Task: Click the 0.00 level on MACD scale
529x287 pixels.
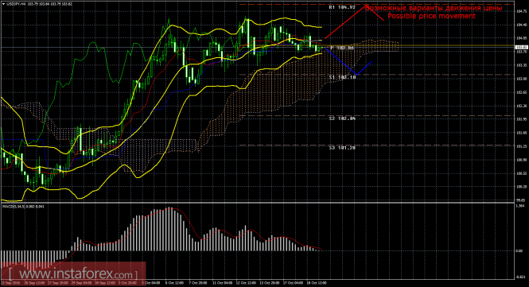Action: click(x=520, y=251)
